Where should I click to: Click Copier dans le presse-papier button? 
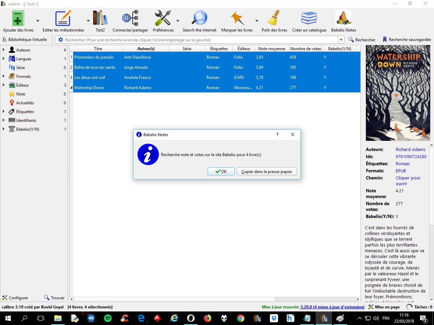[x=267, y=171]
